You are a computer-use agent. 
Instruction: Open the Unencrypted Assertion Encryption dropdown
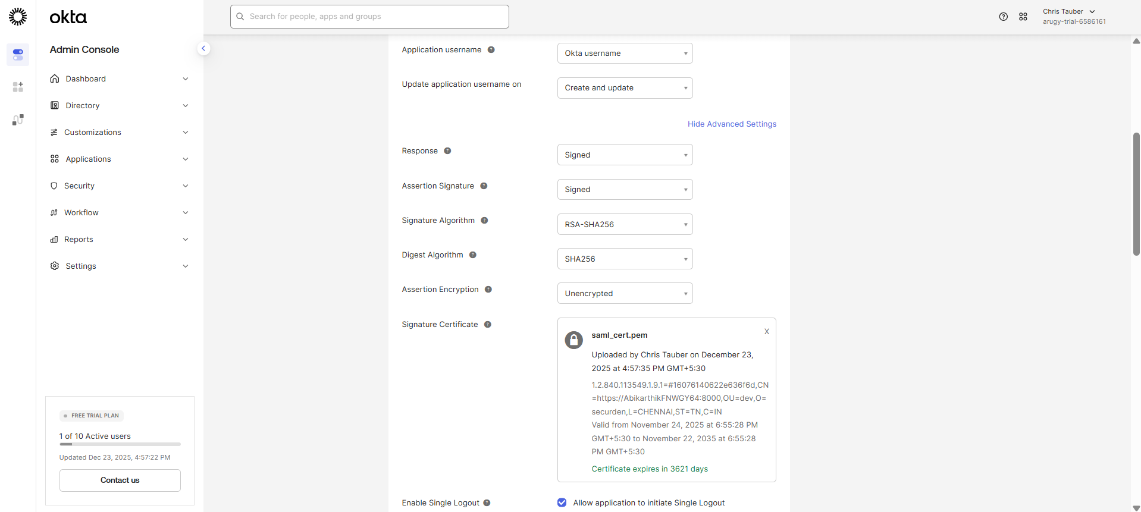click(625, 293)
